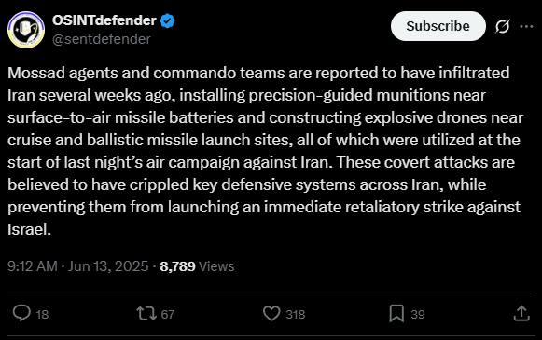Image resolution: width=542 pixels, height=340 pixels.
Task: Subscribe to OSINTdefender
Action: point(438,26)
